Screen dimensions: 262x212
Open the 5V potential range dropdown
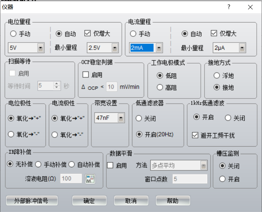[41, 48]
